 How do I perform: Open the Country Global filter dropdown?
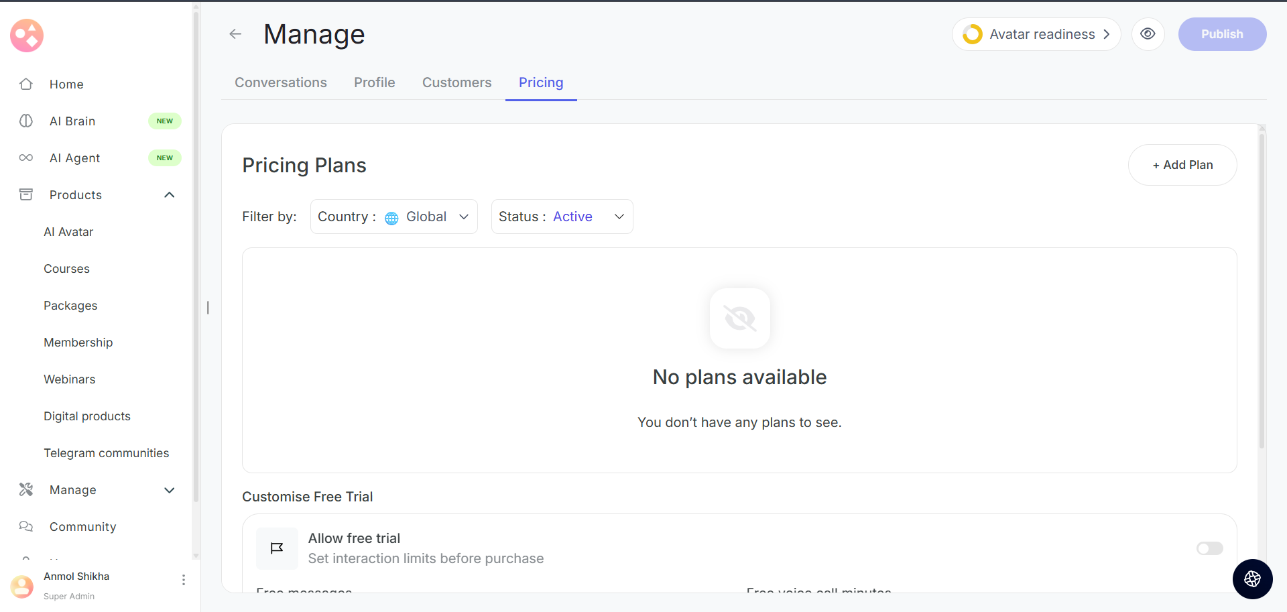[x=393, y=217]
